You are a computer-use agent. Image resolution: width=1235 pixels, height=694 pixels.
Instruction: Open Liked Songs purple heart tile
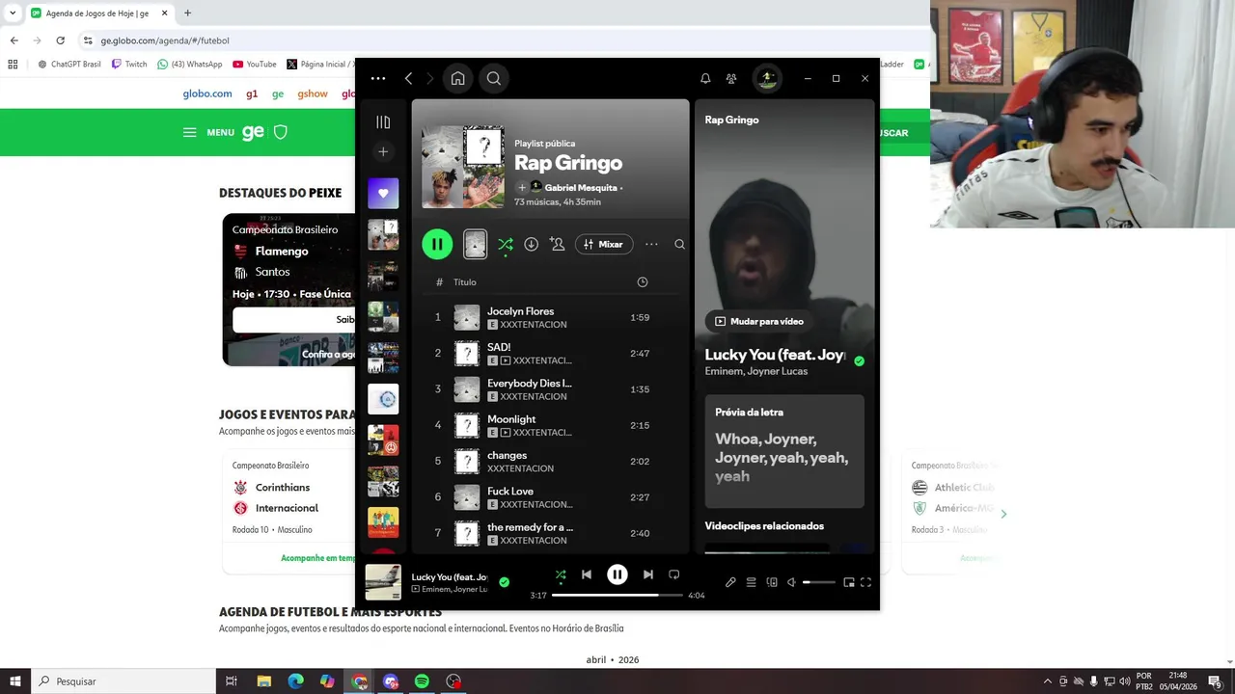pyautogui.click(x=383, y=194)
